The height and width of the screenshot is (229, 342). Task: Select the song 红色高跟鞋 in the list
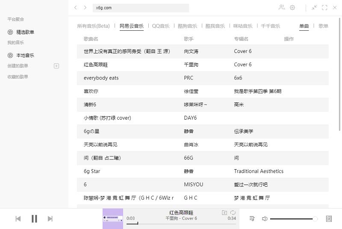pyautogui.click(x=96, y=65)
